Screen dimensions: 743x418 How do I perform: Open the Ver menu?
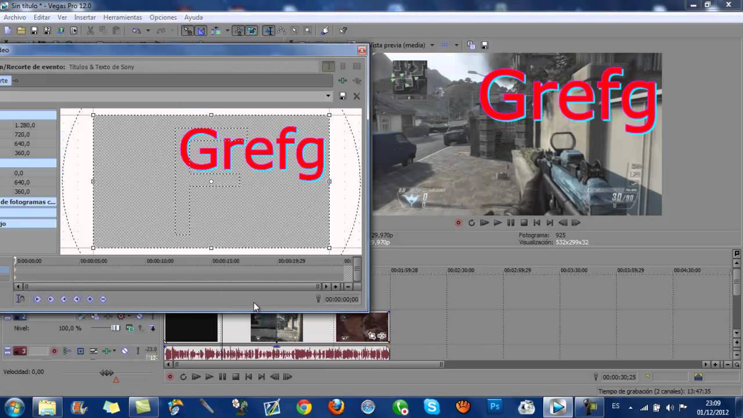(62, 17)
